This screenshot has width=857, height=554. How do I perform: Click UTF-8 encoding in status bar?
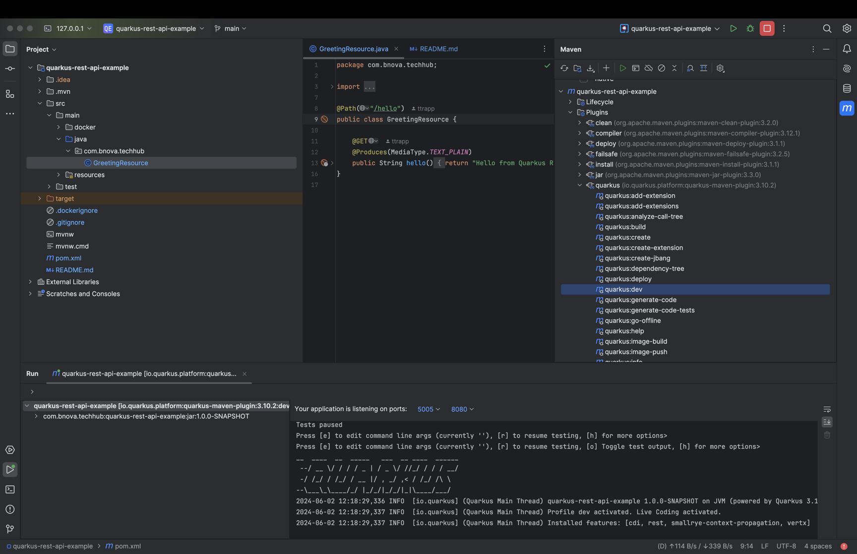(x=786, y=546)
